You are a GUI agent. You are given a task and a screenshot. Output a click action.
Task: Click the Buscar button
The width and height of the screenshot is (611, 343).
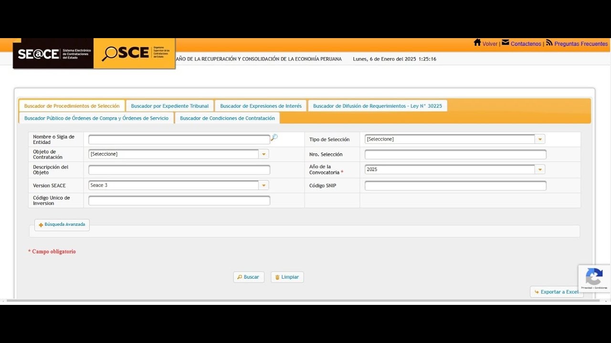click(249, 277)
